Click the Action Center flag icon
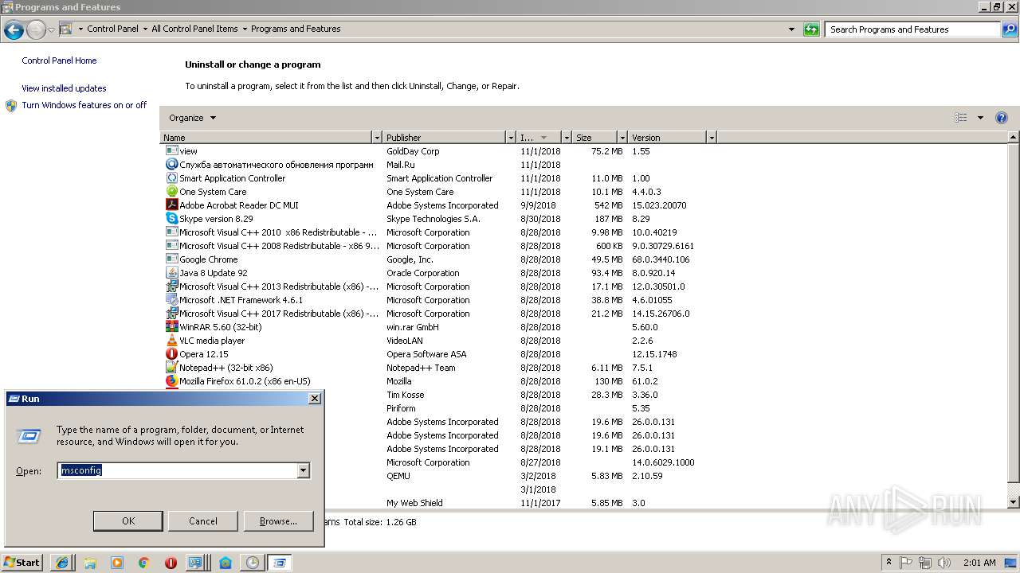The image size is (1020, 573). click(907, 563)
